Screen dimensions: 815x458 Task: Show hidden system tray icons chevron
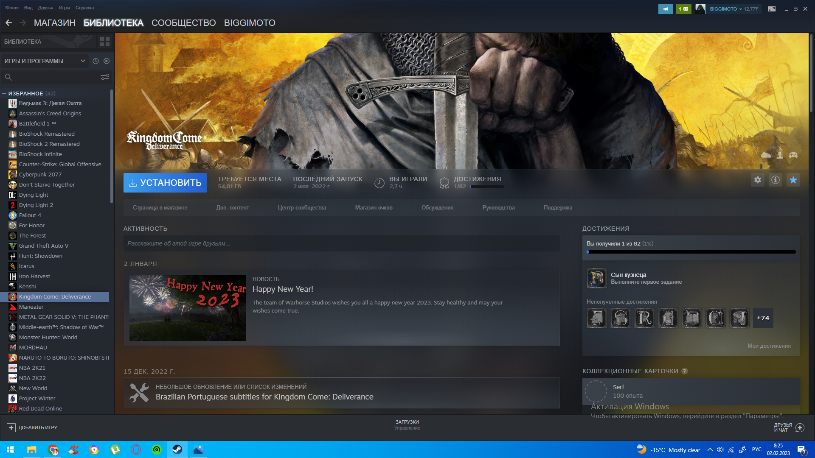tap(710, 450)
